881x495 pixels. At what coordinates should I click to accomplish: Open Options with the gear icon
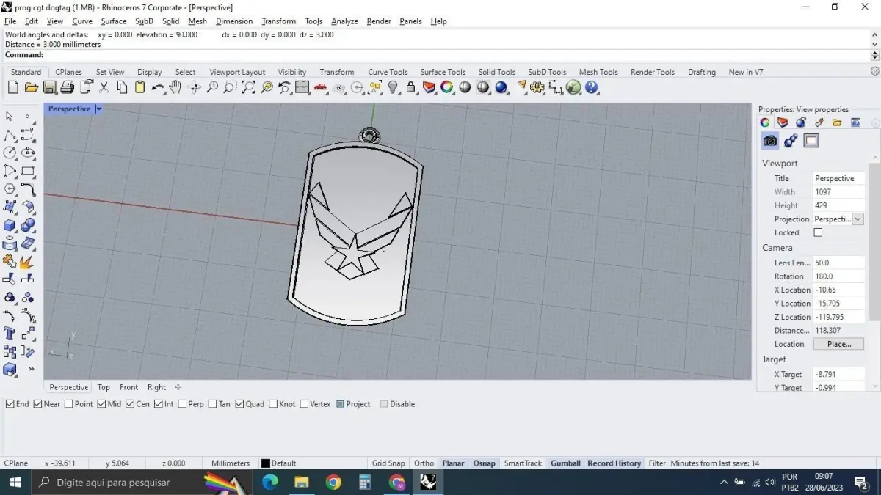[537, 87]
